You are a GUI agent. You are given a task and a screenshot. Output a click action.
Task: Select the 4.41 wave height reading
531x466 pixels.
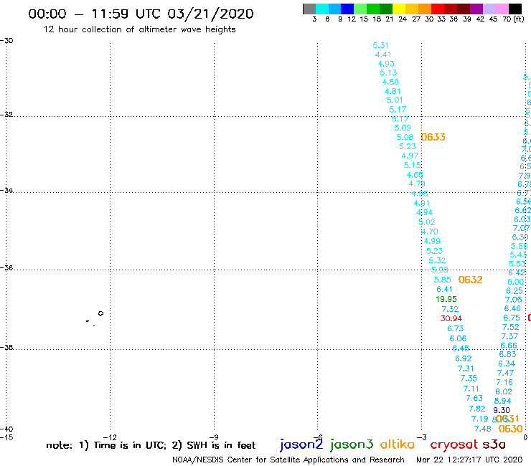pos(383,54)
